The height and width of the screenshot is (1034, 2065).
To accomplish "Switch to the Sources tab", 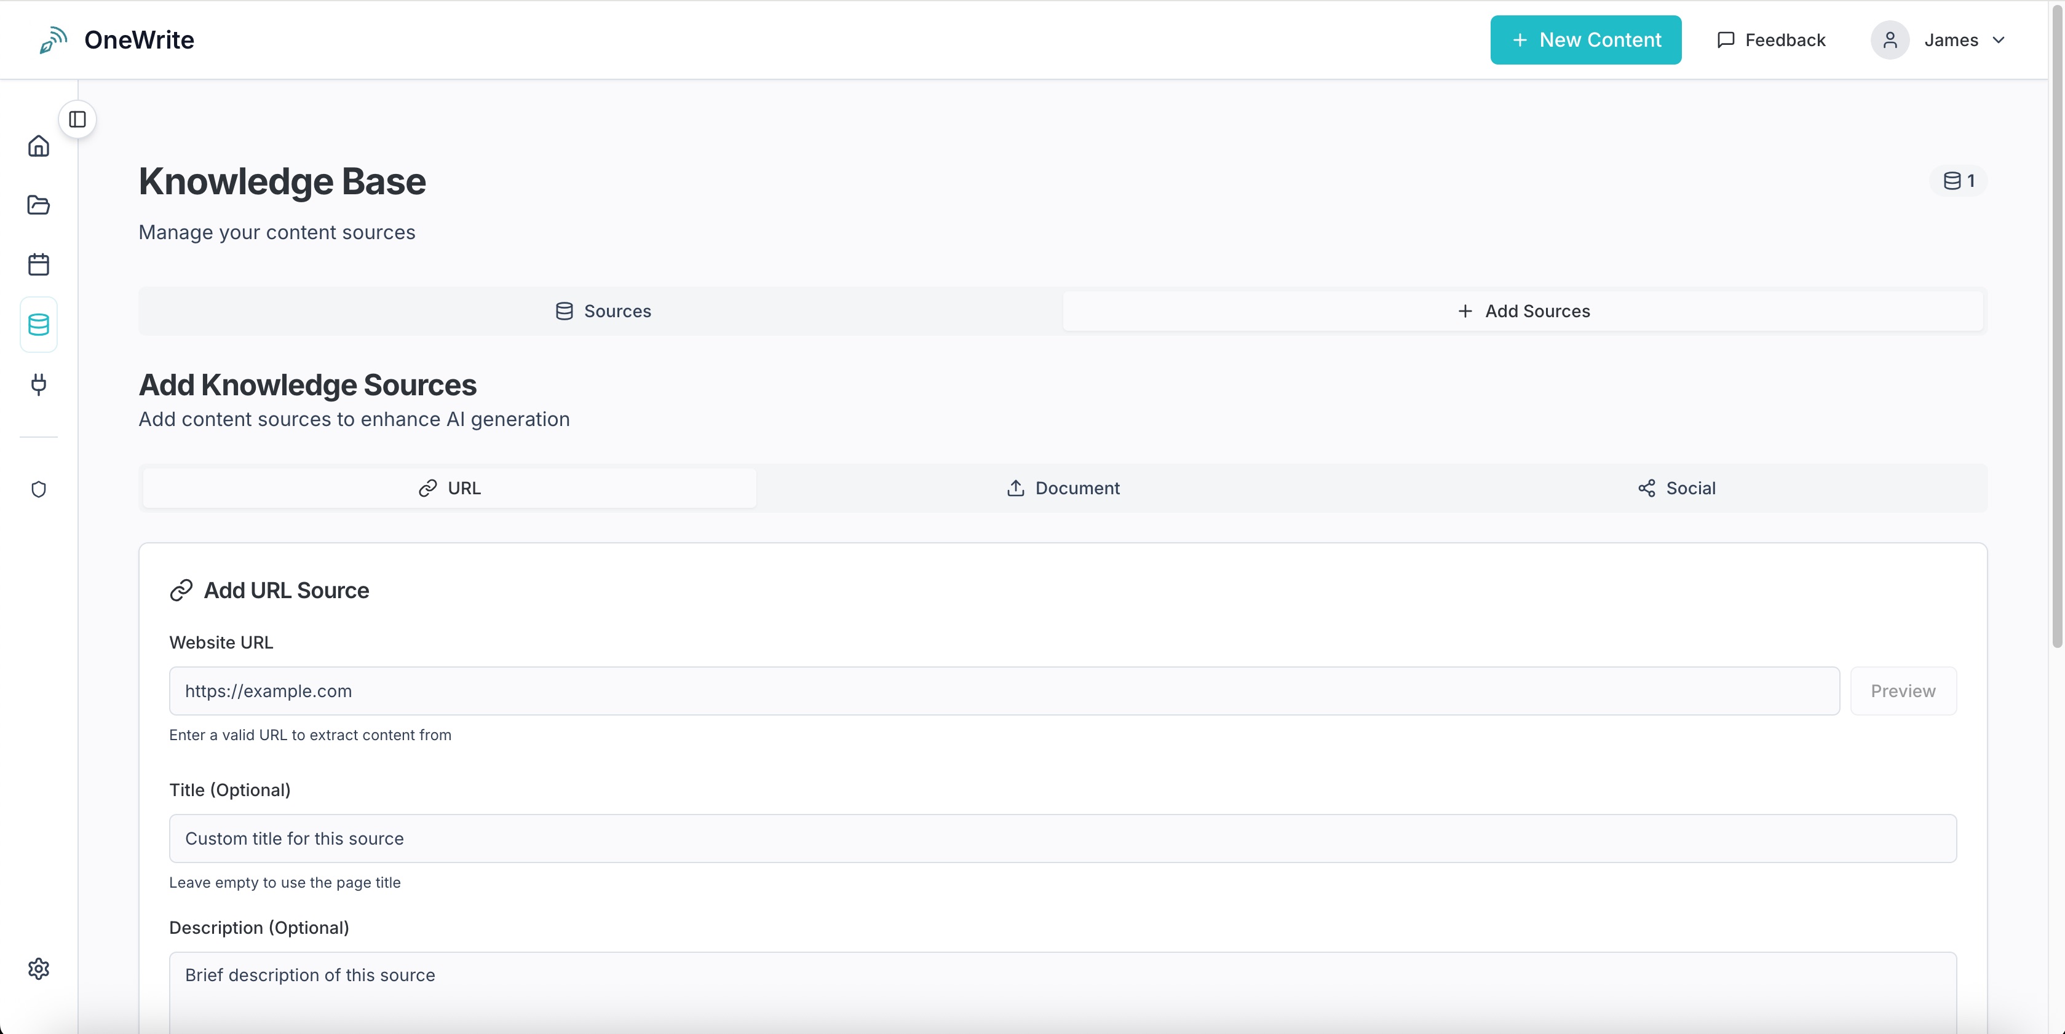I will tap(602, 311).
